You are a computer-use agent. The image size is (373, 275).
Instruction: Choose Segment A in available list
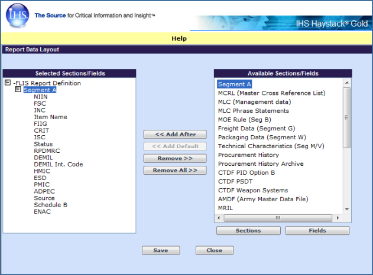tap(234, 84)
